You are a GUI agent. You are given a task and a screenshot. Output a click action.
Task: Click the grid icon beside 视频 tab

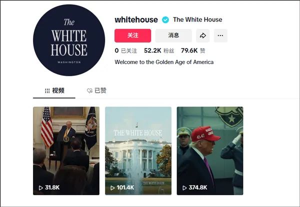click(47, 90)
